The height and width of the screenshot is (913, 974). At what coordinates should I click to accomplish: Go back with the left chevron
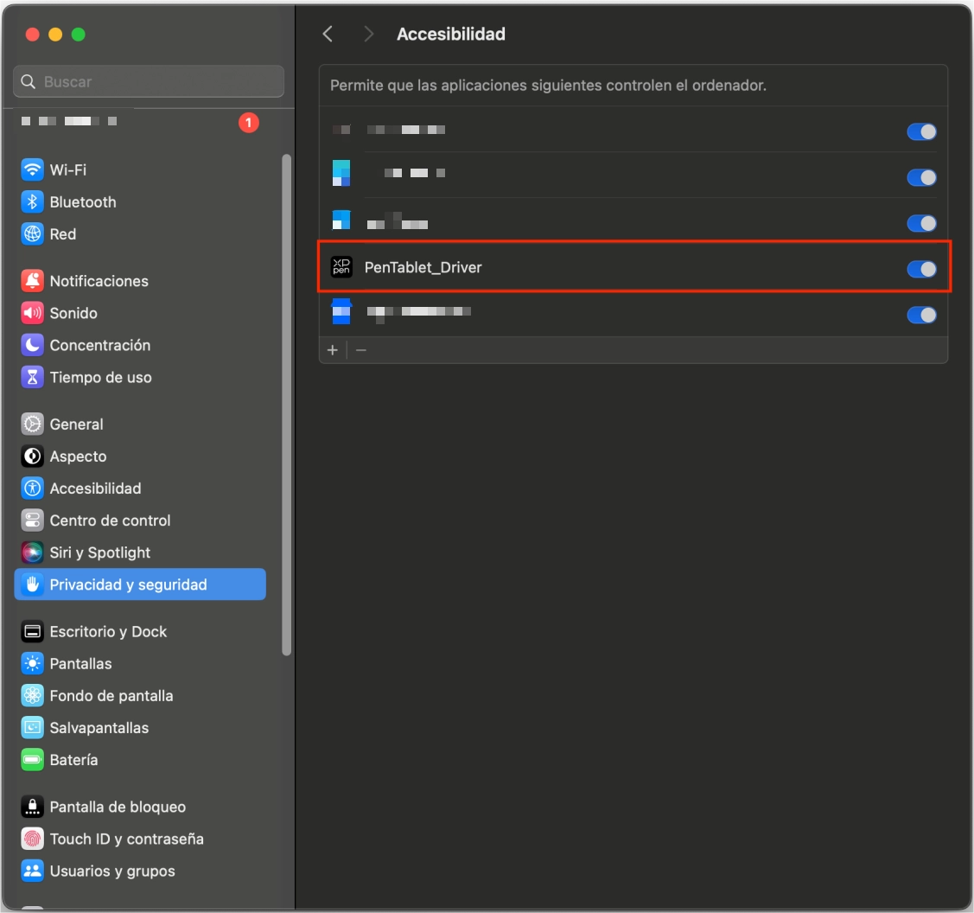tap(328, 34)
